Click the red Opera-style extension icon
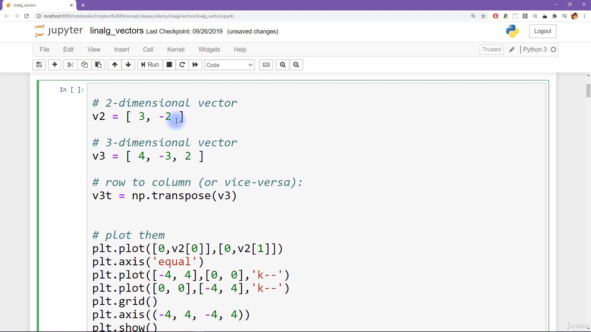This screenshot has height=332, width=591. (496, 16)
